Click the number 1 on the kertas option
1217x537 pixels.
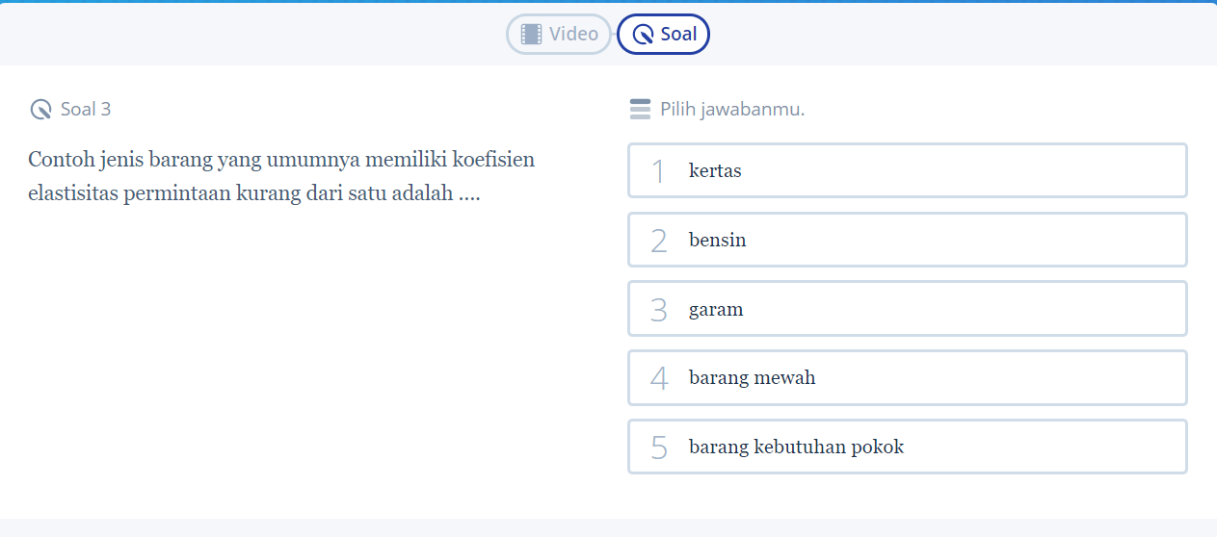pos(658,171)
